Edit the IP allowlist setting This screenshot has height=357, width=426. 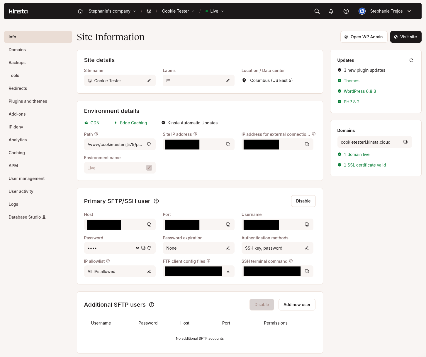(x=149, y=271)
